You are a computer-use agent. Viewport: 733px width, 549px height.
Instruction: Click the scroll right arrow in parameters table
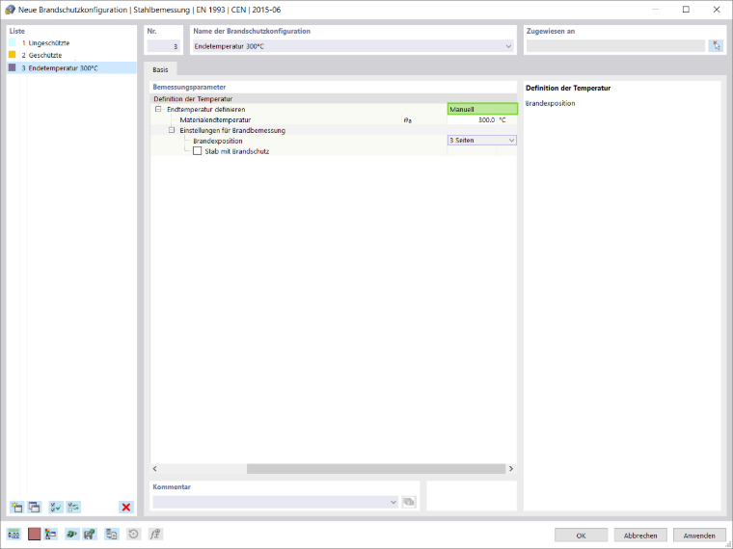(x=511, y=468)
